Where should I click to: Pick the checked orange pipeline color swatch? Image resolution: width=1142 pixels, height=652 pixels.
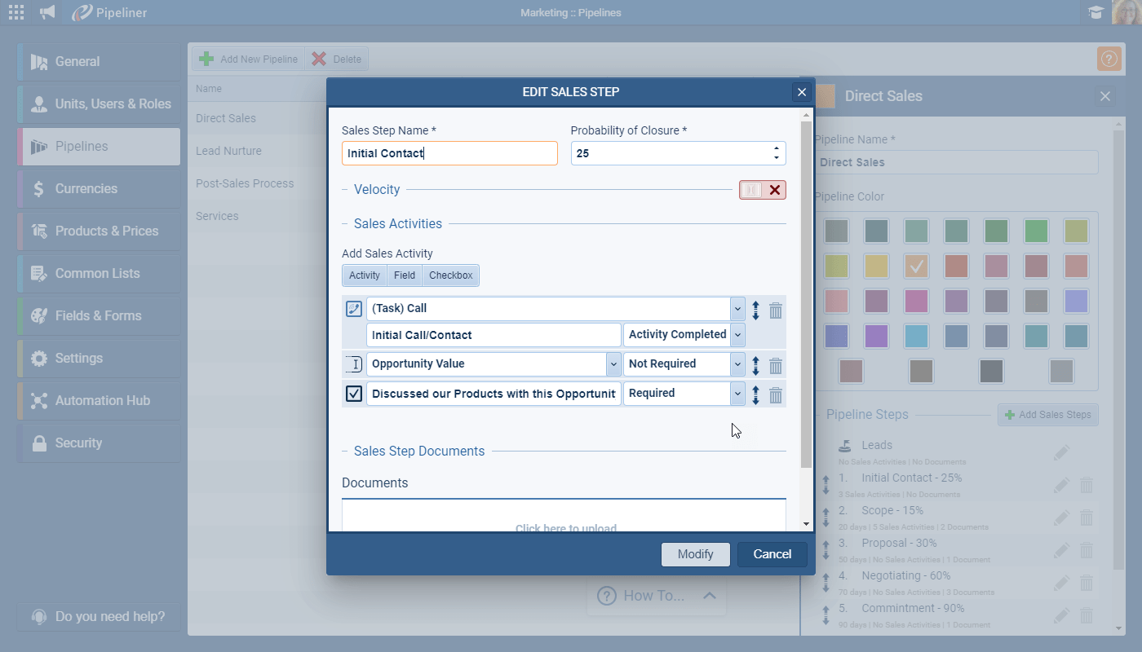tap(917, 266)
